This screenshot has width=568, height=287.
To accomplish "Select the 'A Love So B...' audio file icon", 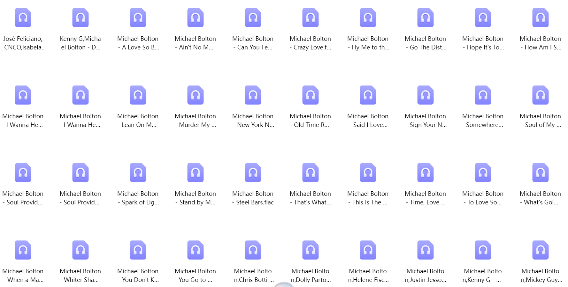I will [x=138, y=18].
